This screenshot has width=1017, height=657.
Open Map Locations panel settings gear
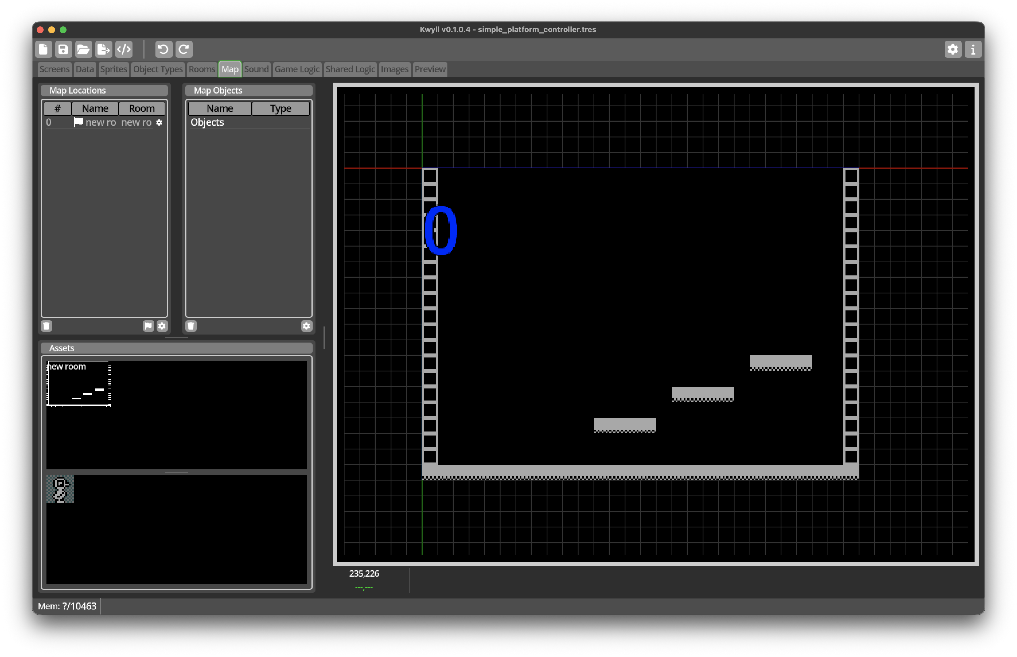tap(162, 326)
